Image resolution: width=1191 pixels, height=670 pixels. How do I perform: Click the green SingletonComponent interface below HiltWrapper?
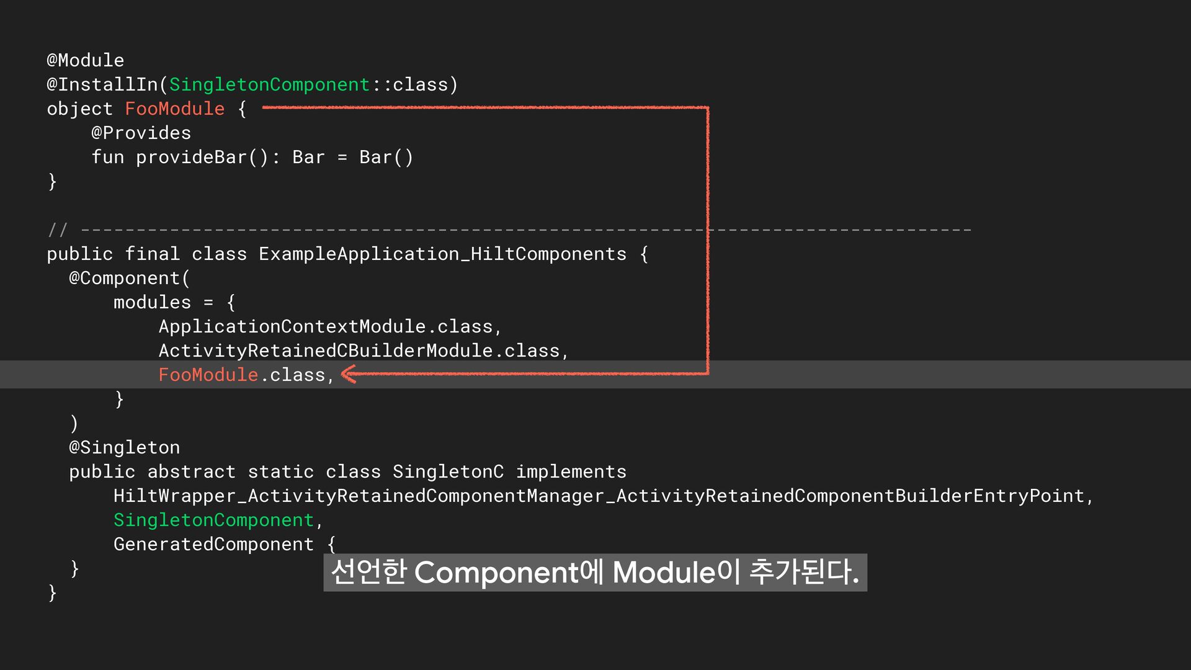[213, 520]
